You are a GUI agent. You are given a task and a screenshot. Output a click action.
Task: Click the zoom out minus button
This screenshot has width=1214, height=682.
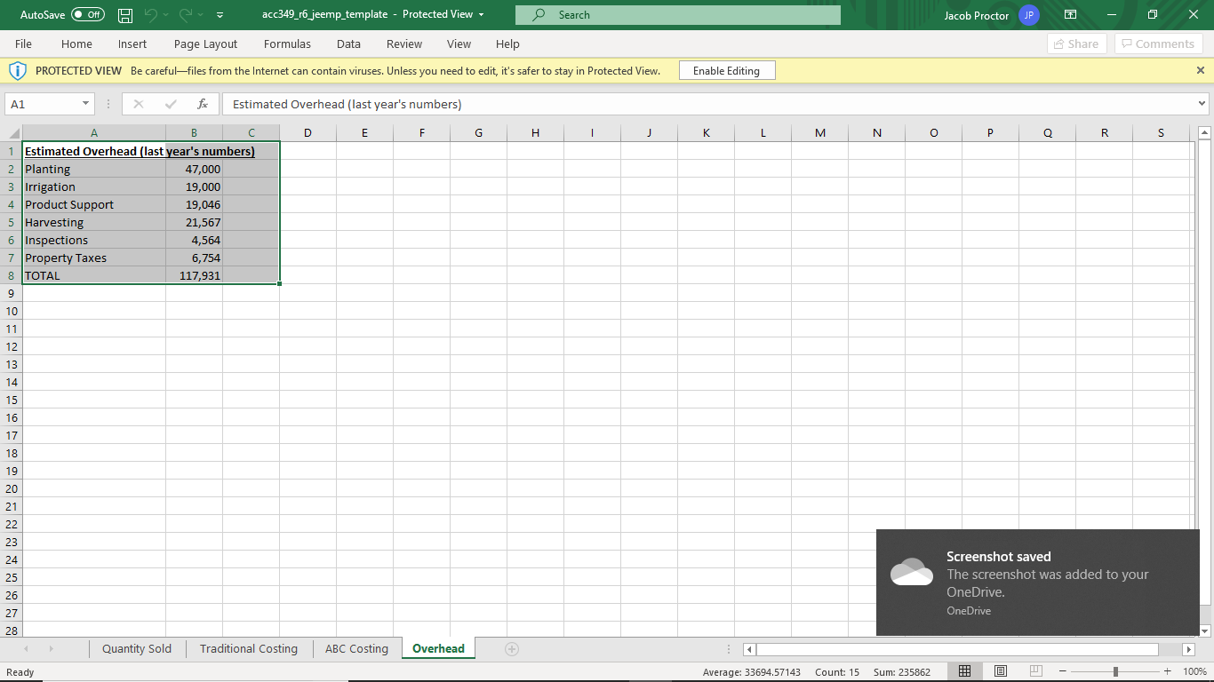[x=1062, y=671]
